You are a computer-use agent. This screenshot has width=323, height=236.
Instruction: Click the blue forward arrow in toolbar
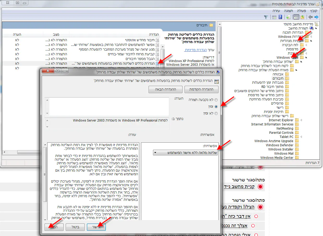(316, 17)
